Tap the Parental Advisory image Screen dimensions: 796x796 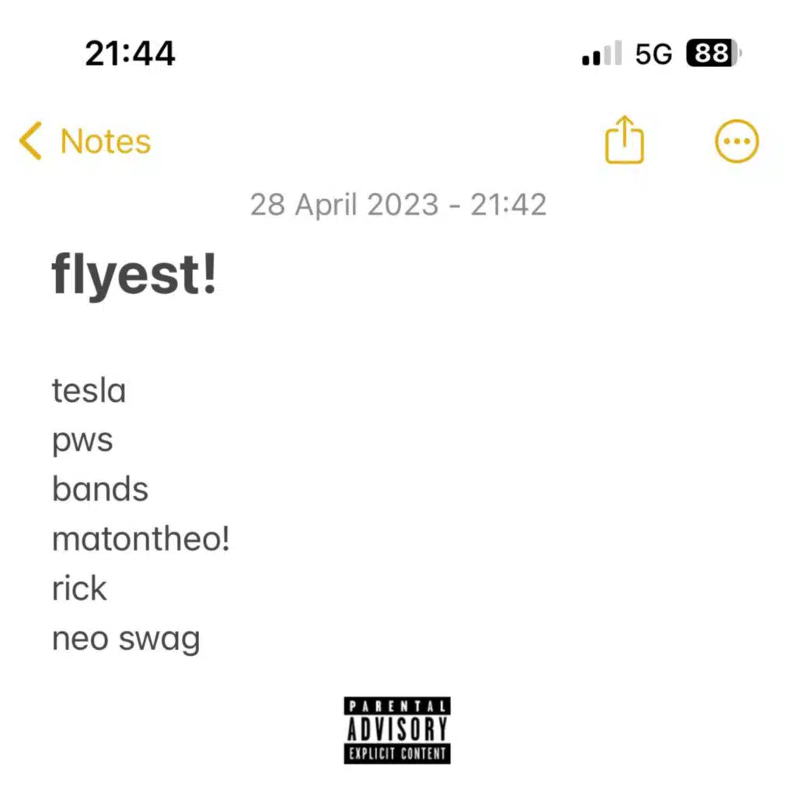[397, 731]
